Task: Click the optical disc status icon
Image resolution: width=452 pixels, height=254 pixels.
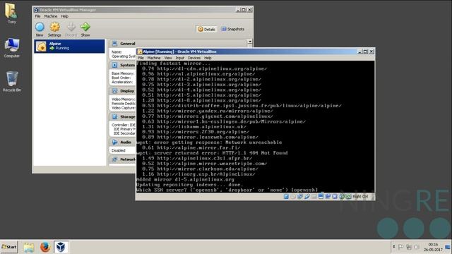Action: point(293,196)
